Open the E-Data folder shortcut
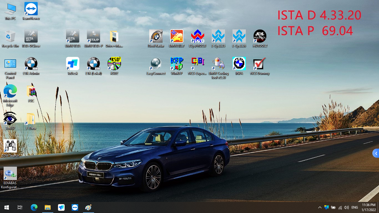The width and height of the screenshot is (379, 213). 31,121
